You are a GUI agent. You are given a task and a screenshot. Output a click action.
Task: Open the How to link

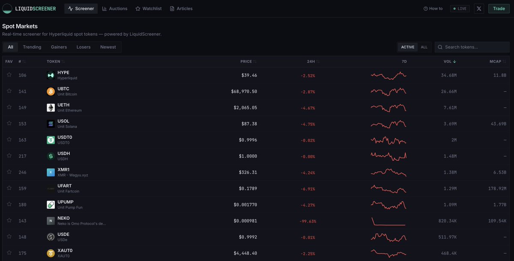point(433,9)
